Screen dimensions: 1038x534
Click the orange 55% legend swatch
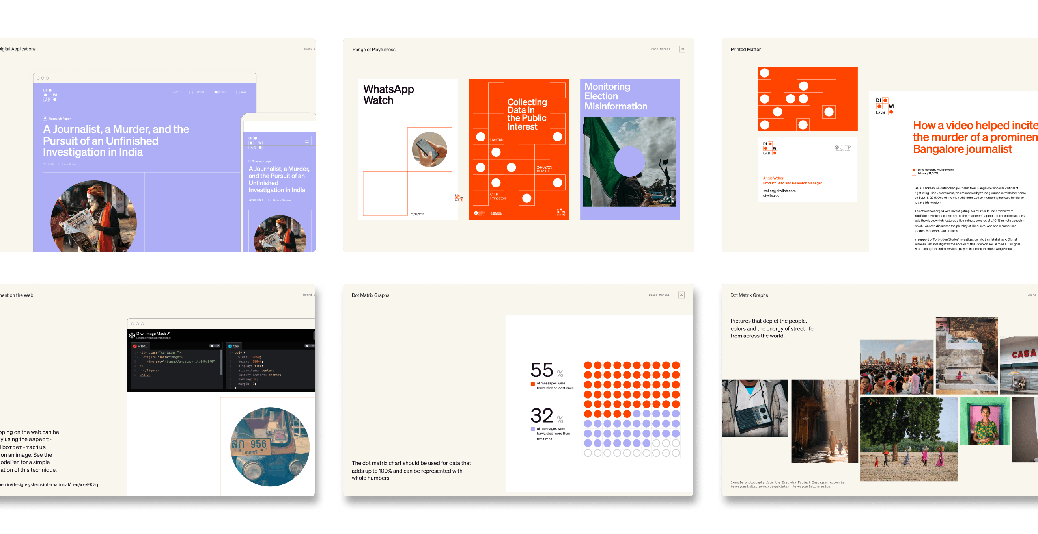pos(533,384)
